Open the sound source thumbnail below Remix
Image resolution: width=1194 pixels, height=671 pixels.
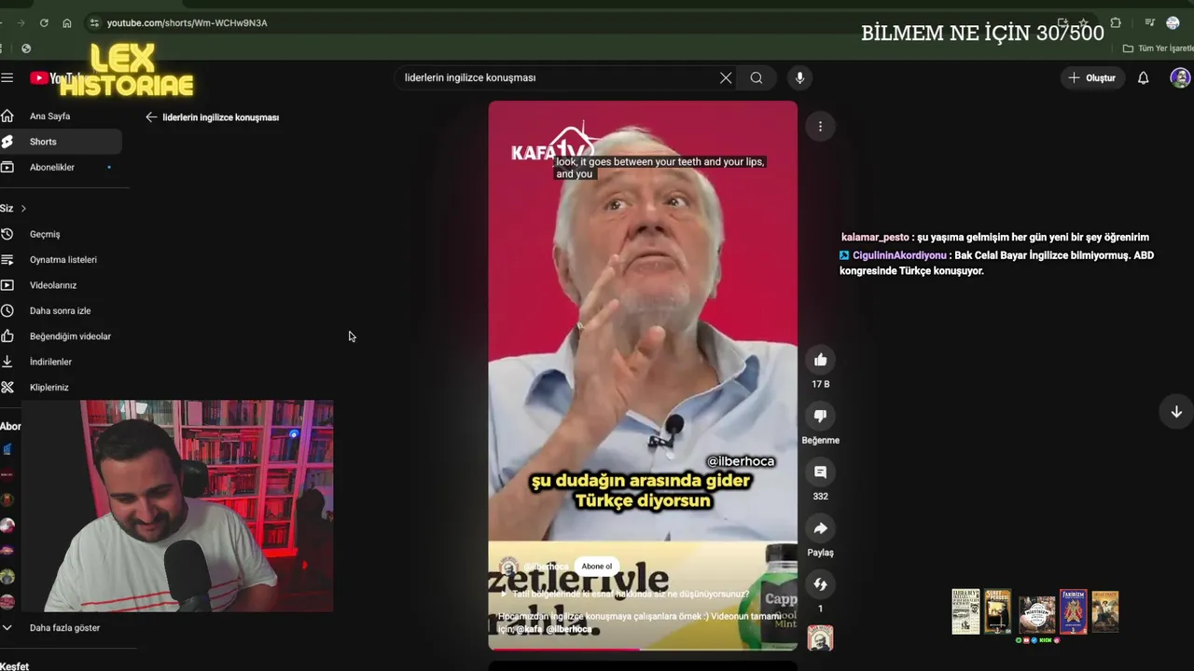pos(820,638)
